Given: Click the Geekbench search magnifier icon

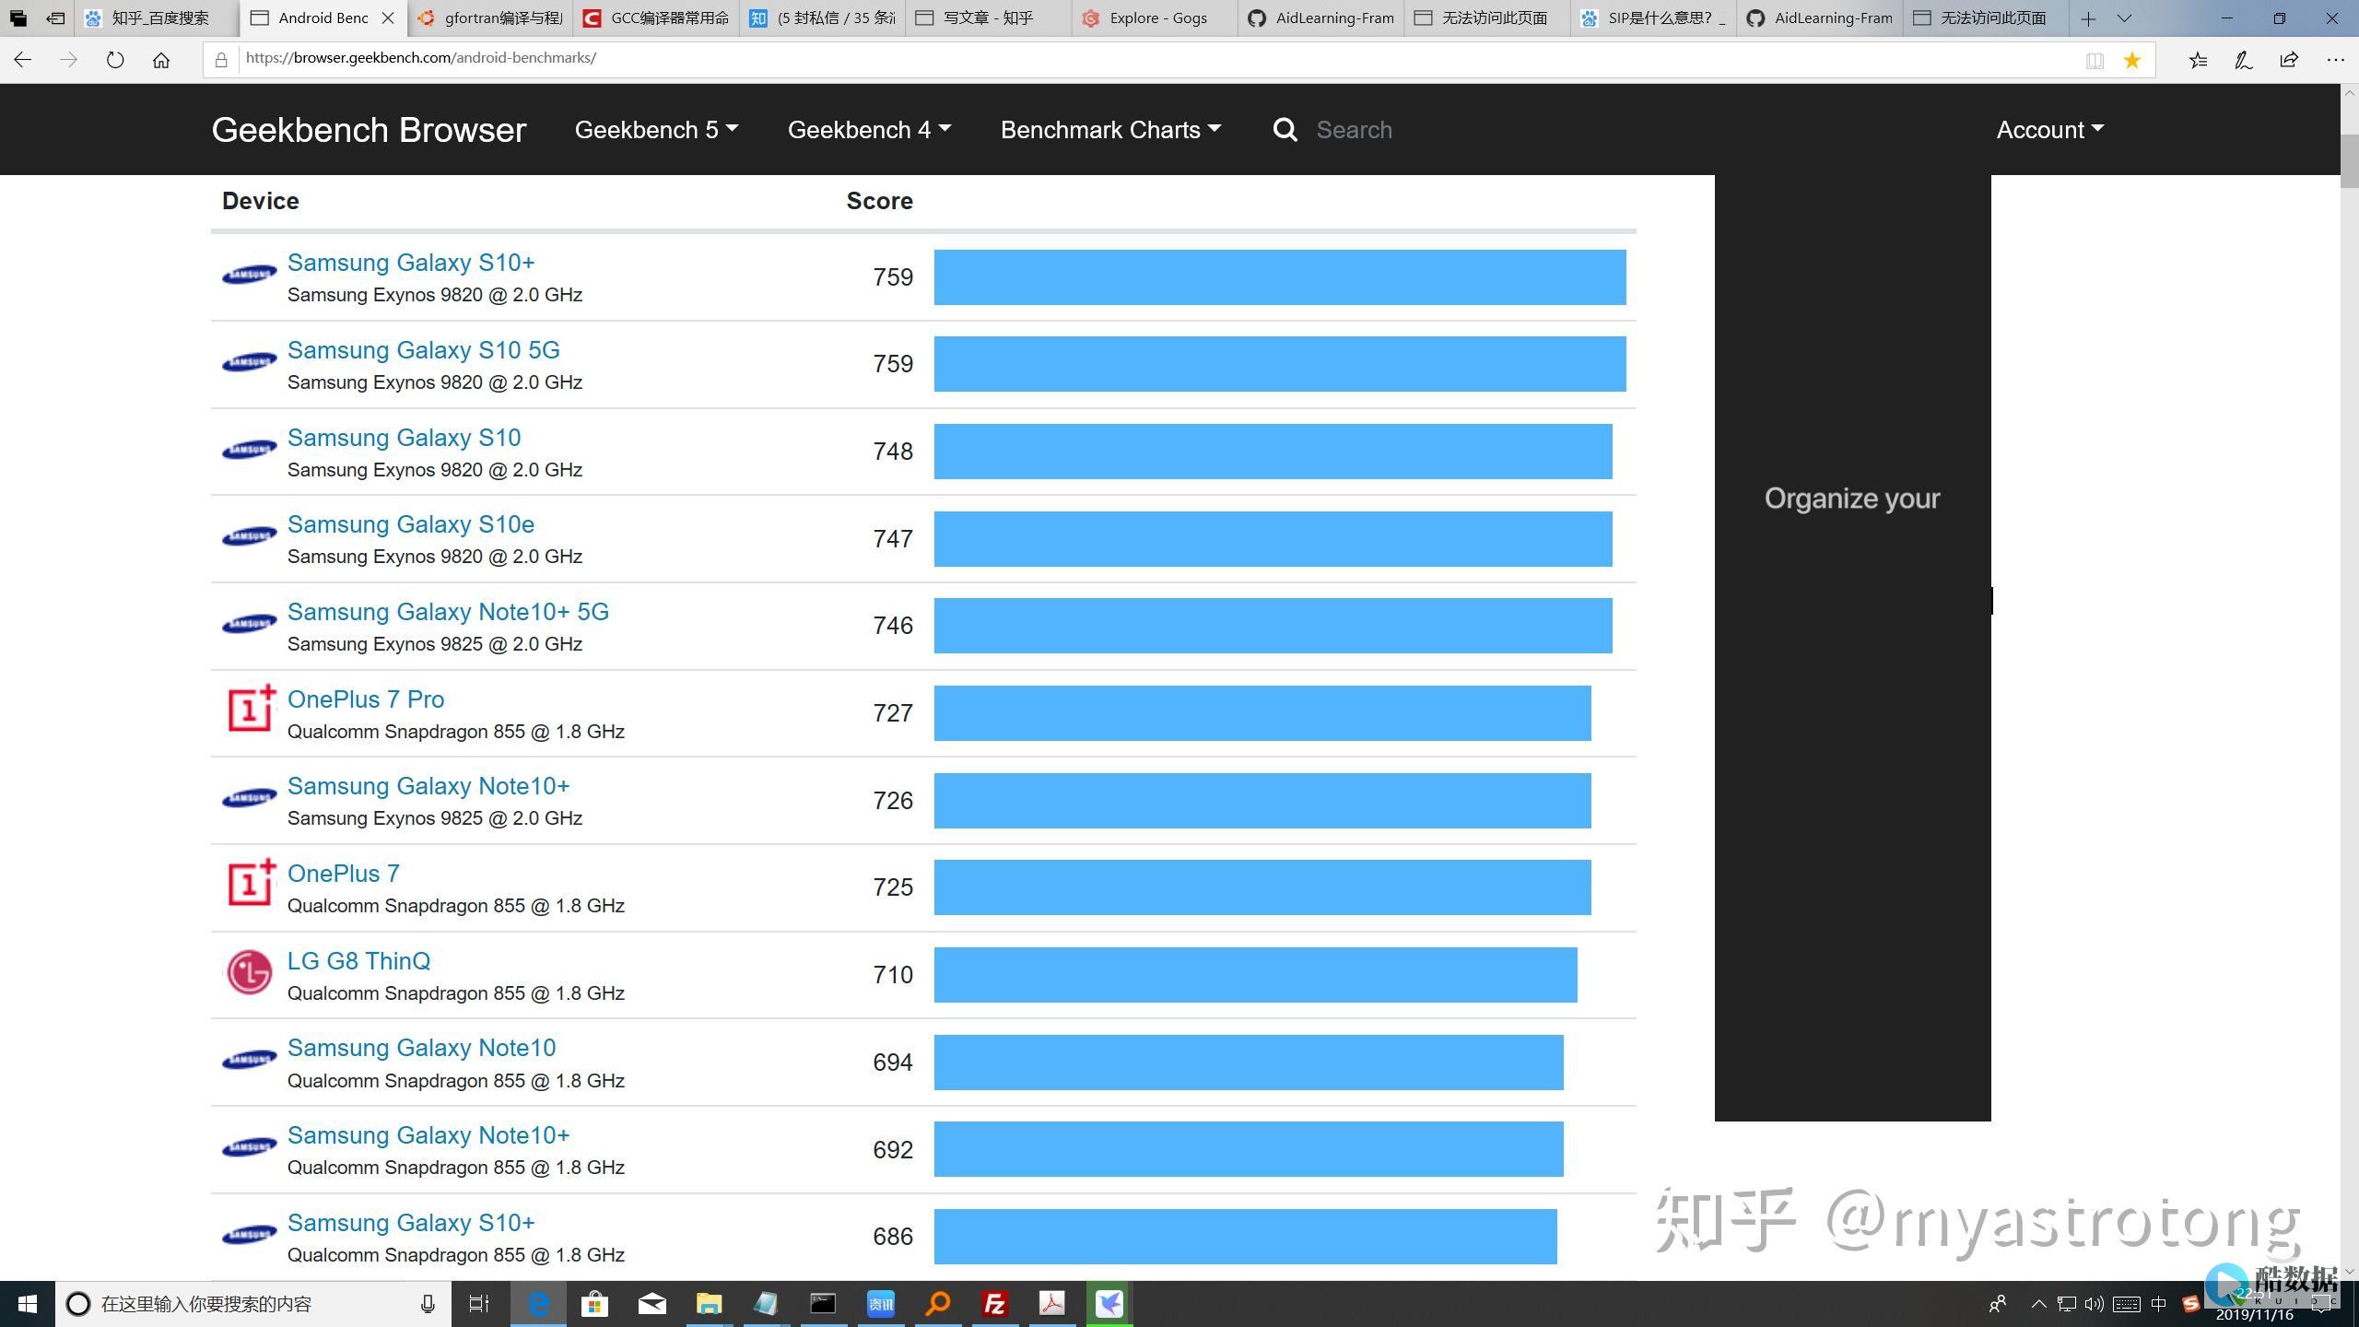Looking at the screenshot, I should 1285,130.
